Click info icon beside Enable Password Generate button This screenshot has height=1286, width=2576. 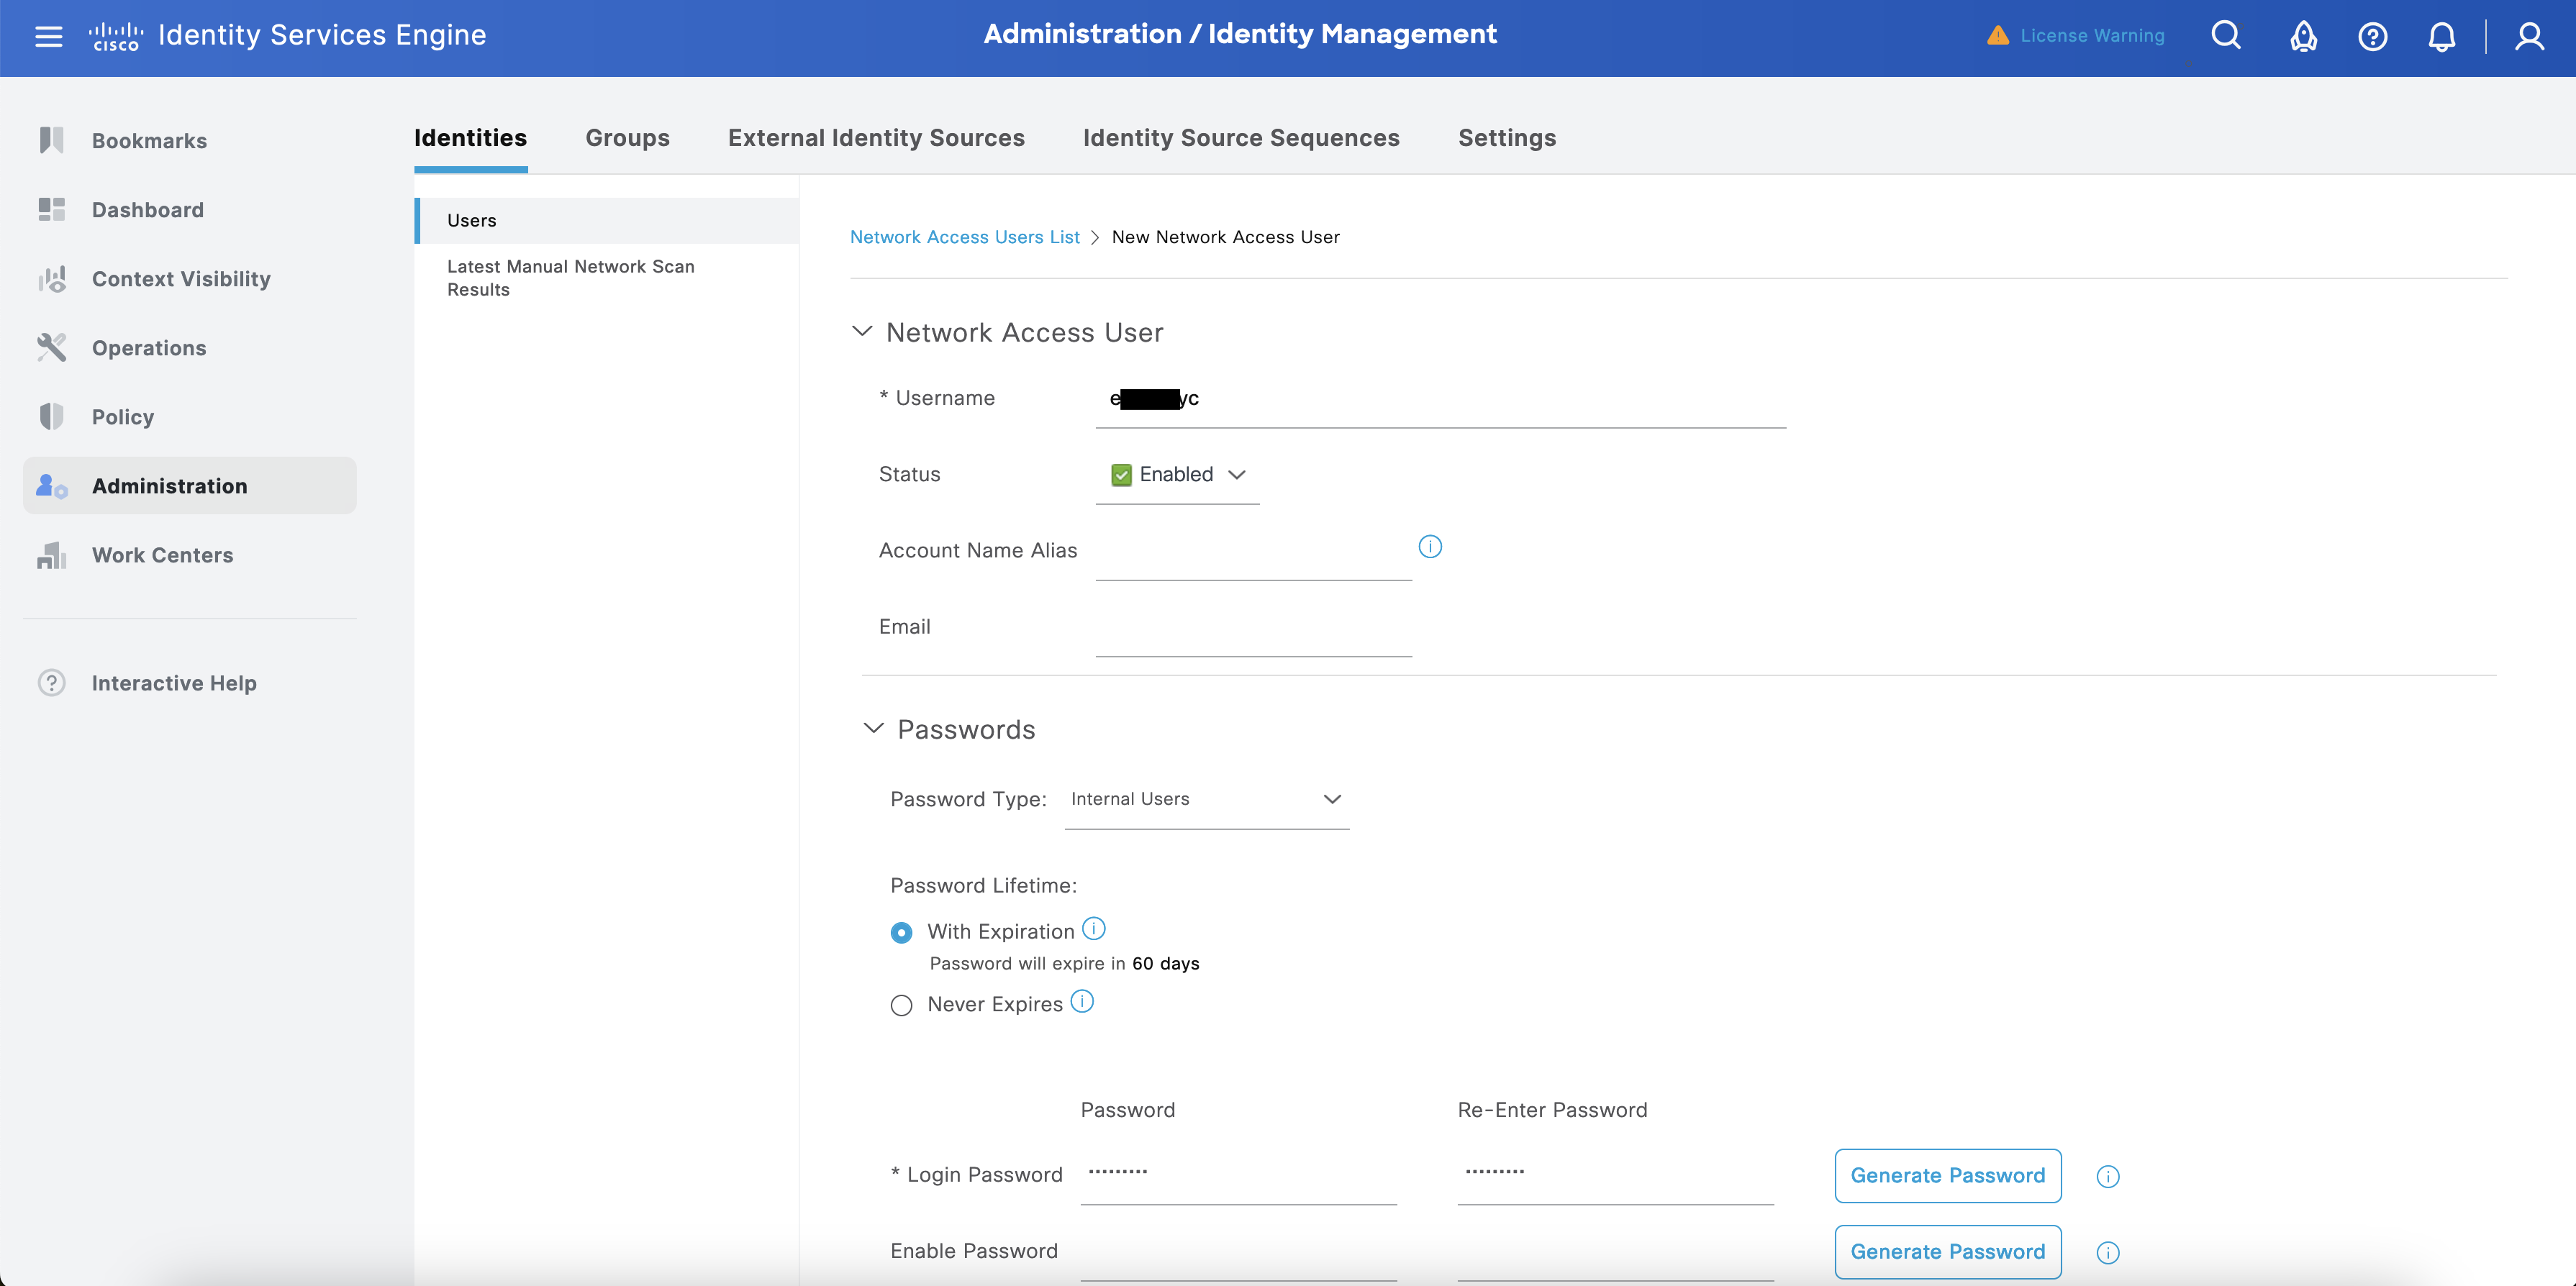[2108, 1252]
